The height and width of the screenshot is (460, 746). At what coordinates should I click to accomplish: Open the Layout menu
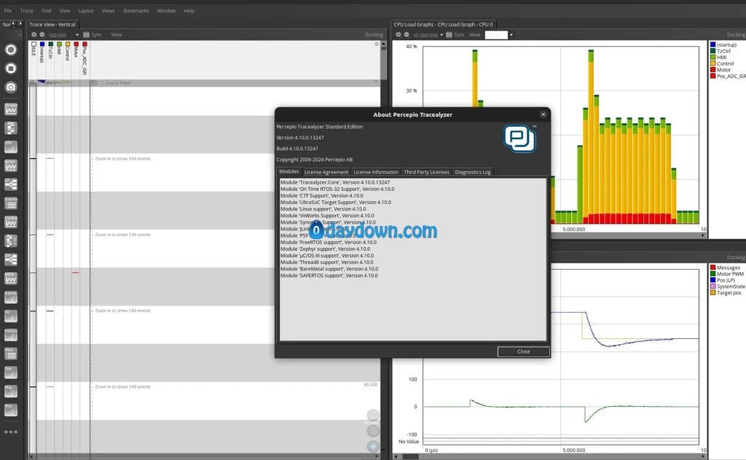[x=86, y=10]
